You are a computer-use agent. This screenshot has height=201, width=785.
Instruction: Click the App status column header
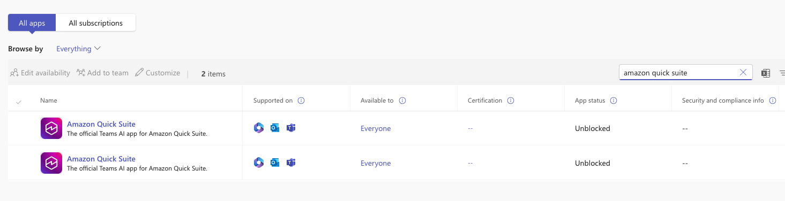tap(590, 100)
